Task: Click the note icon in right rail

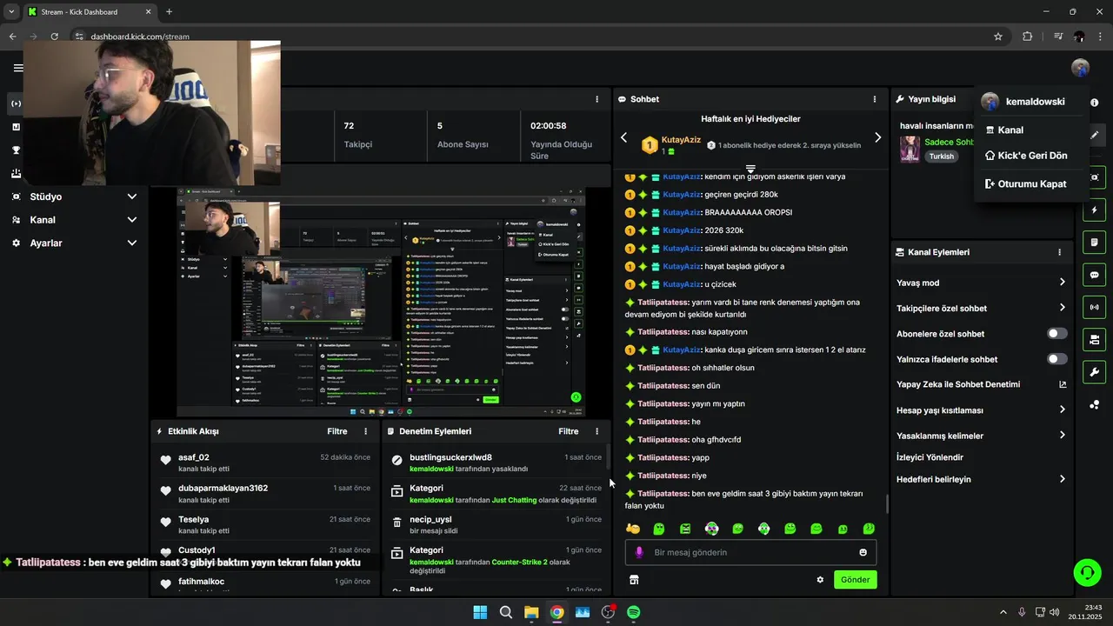Action: 1095,243
